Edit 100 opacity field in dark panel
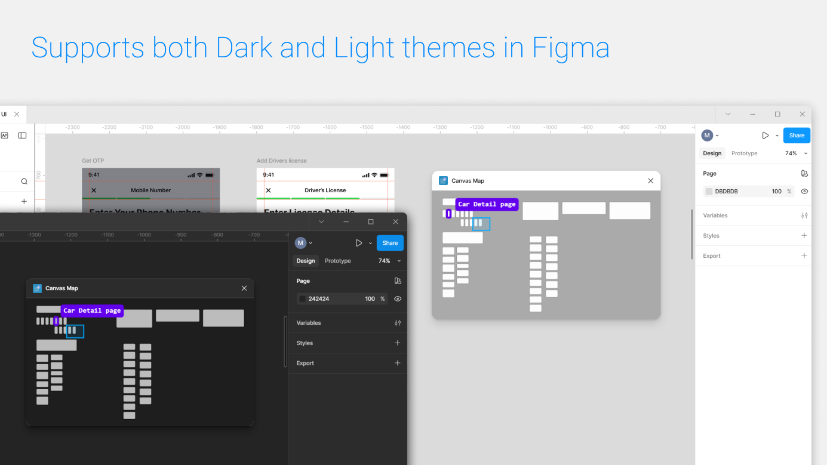Image resolution: width=827 pixels, height=465 pixels. click(370, 299)
